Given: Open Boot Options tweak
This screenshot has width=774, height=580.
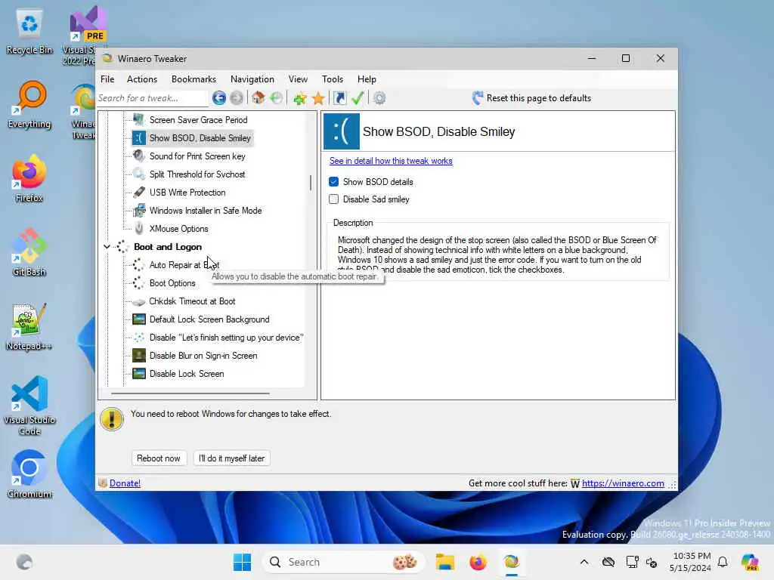Looking at the screenshot, I should click(x=172, y=283).
